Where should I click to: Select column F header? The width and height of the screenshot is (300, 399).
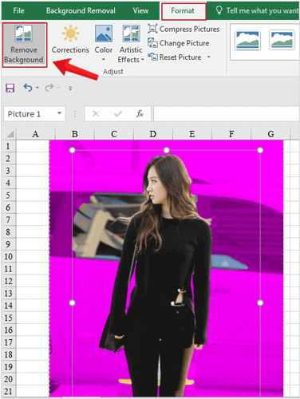pyautogui.click(x=231, y=134)
